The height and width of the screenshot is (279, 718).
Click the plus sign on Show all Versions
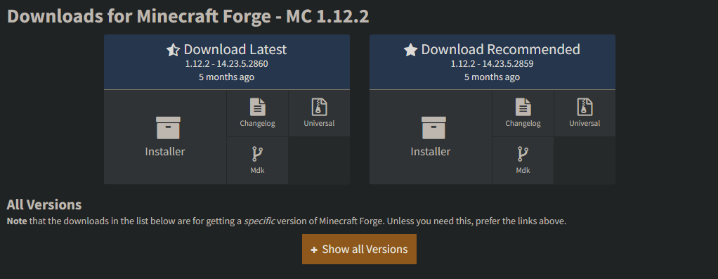(314, 249)
